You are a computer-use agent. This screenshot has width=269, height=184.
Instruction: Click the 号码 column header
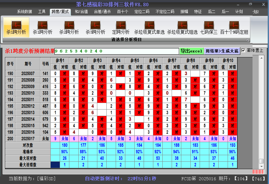tap(45, 64)
